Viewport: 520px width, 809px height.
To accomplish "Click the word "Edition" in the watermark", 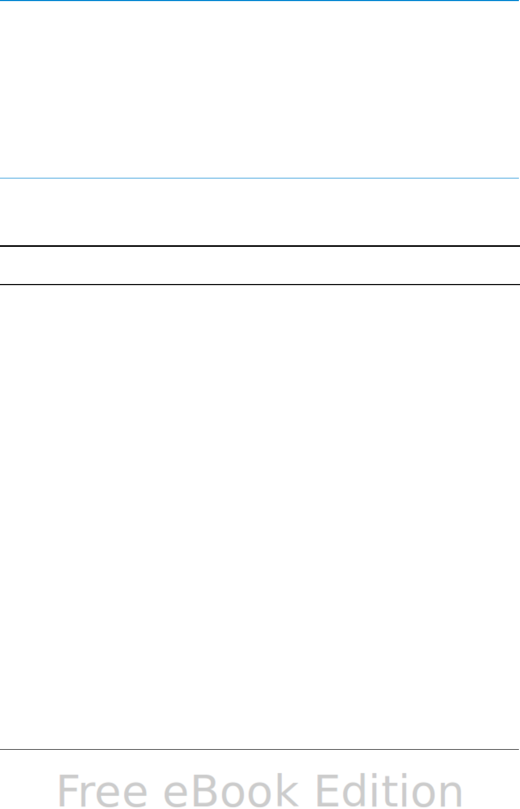I will click(389, 791).
